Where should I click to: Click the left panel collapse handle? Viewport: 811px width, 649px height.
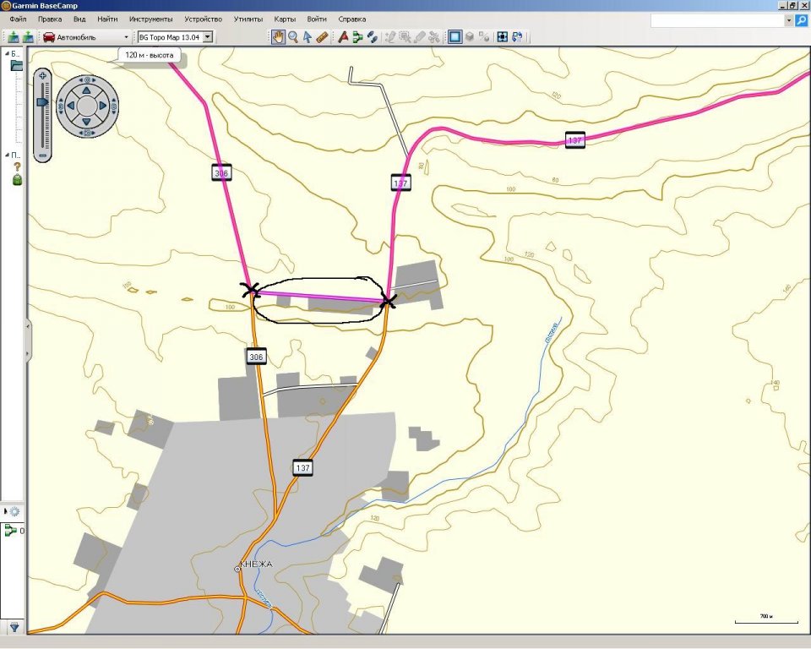click(28, 340)
